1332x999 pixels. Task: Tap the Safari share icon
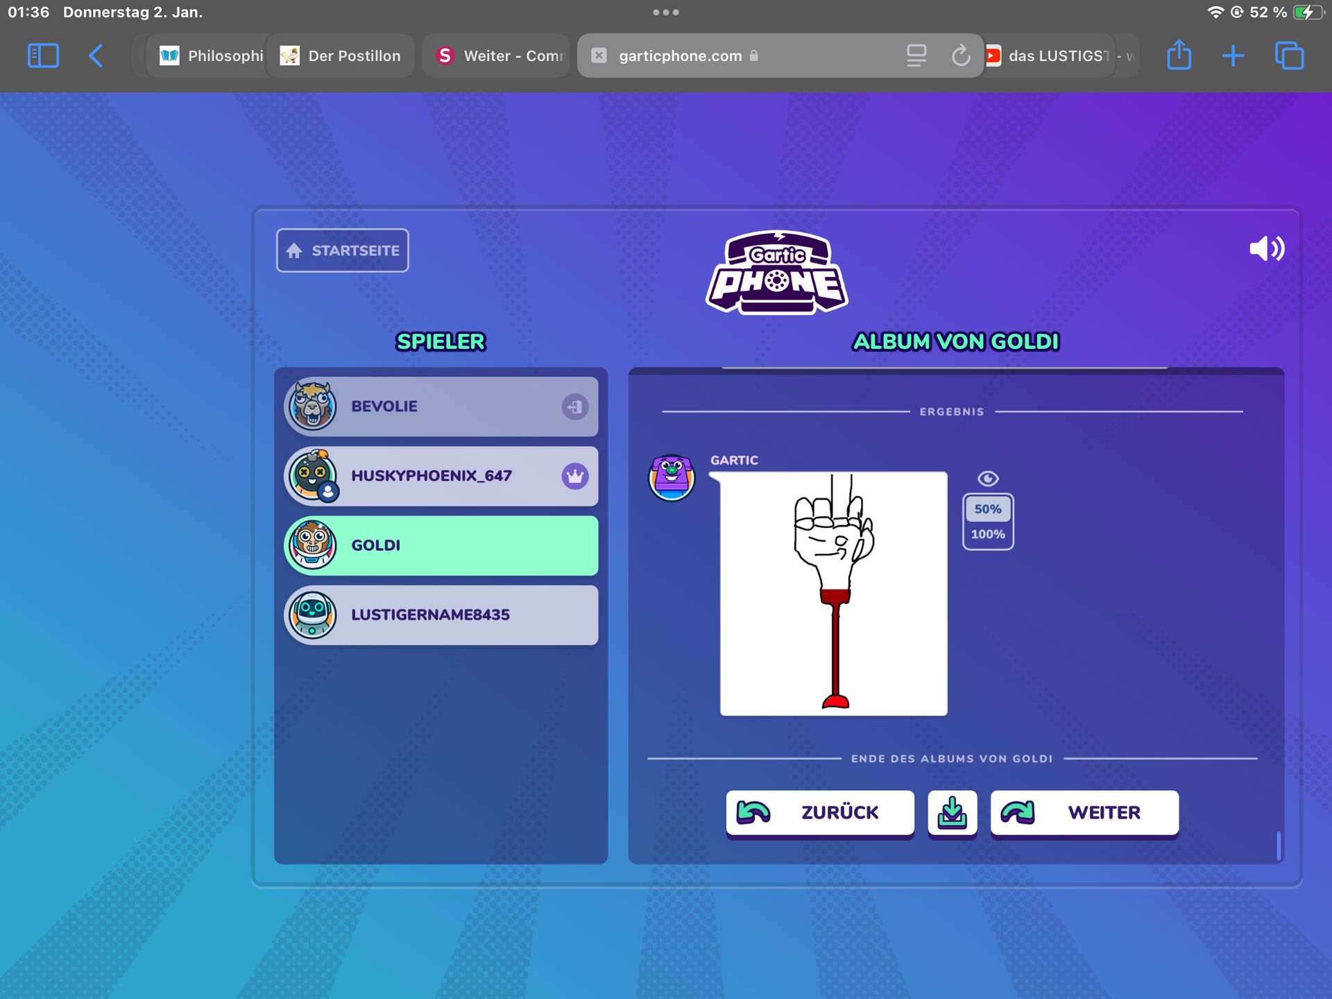point(1179,55)
